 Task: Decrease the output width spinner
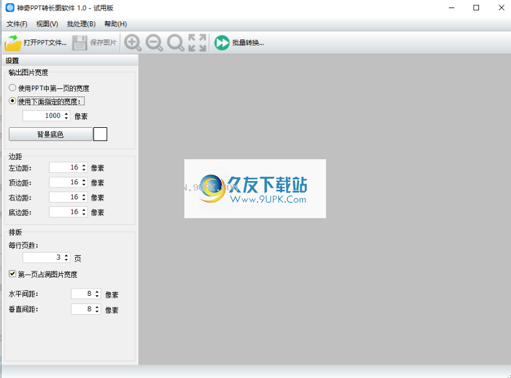click(66, 118)
